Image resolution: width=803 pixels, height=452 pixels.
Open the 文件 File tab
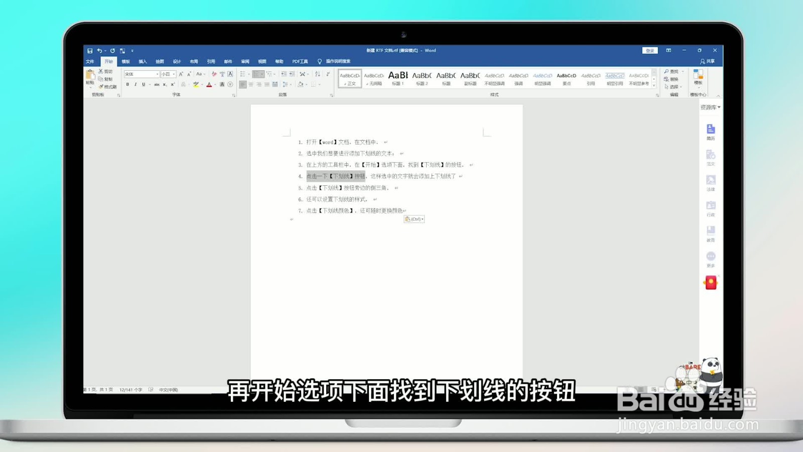[x=90, y=61]
